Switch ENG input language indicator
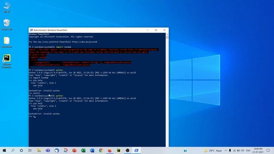 [x=248, y=151]
